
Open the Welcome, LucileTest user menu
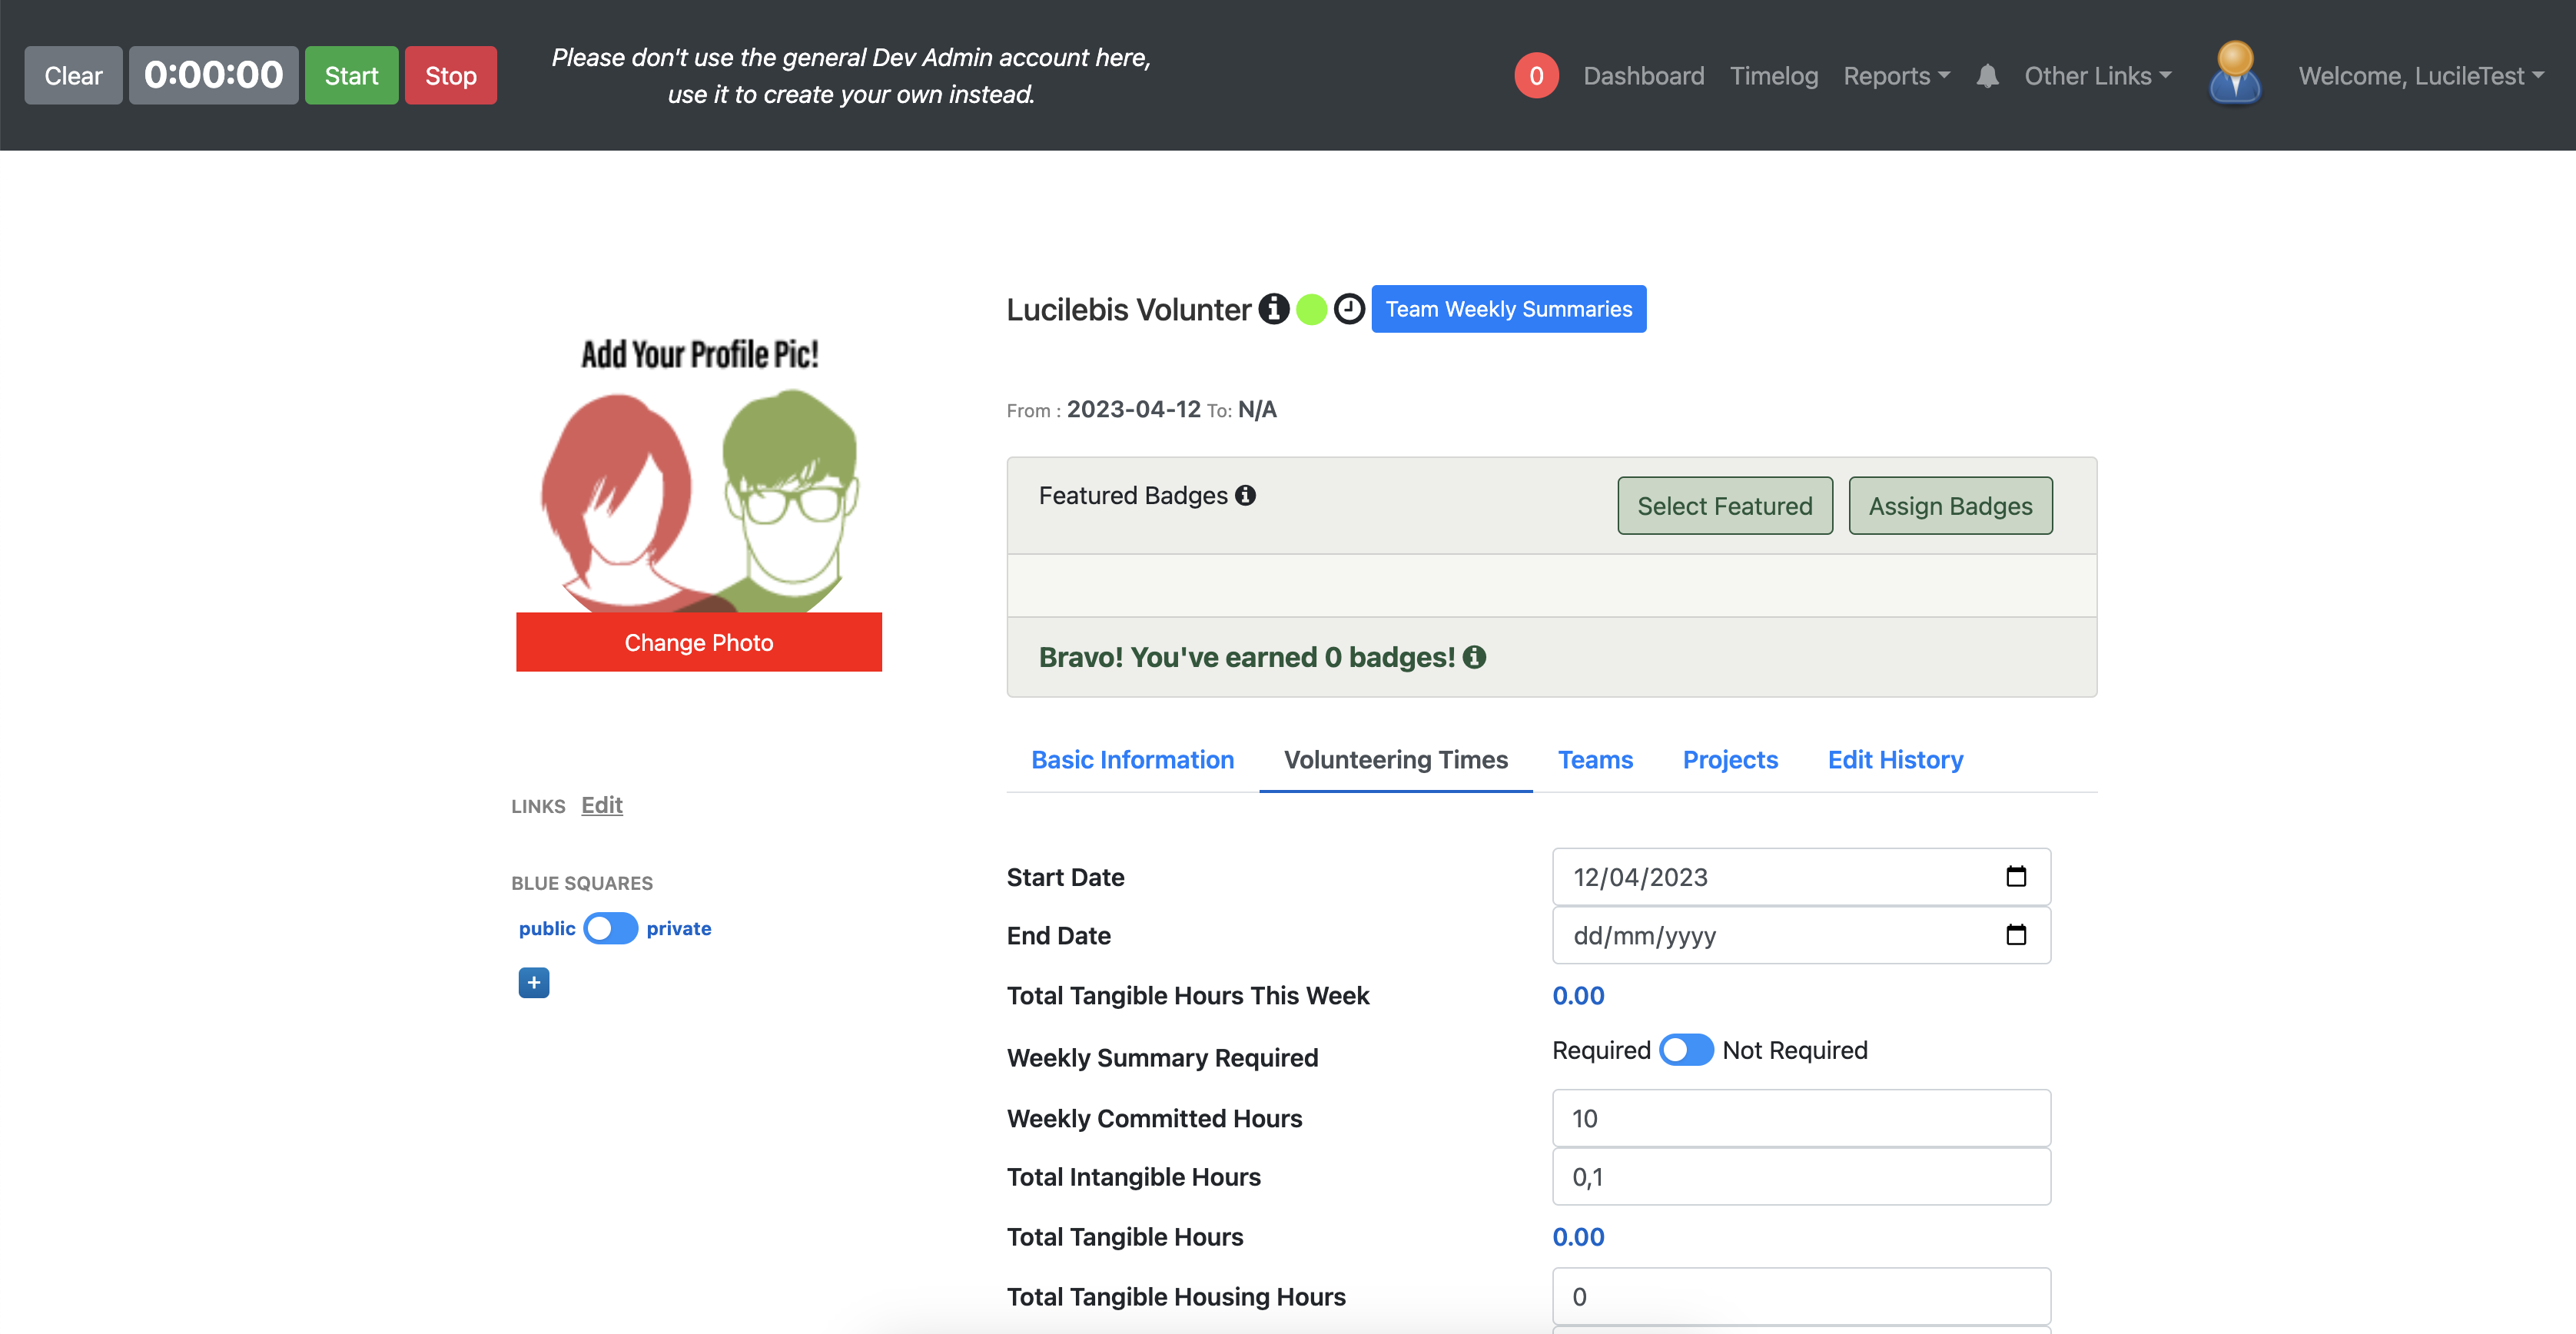tap(2420, 76)
